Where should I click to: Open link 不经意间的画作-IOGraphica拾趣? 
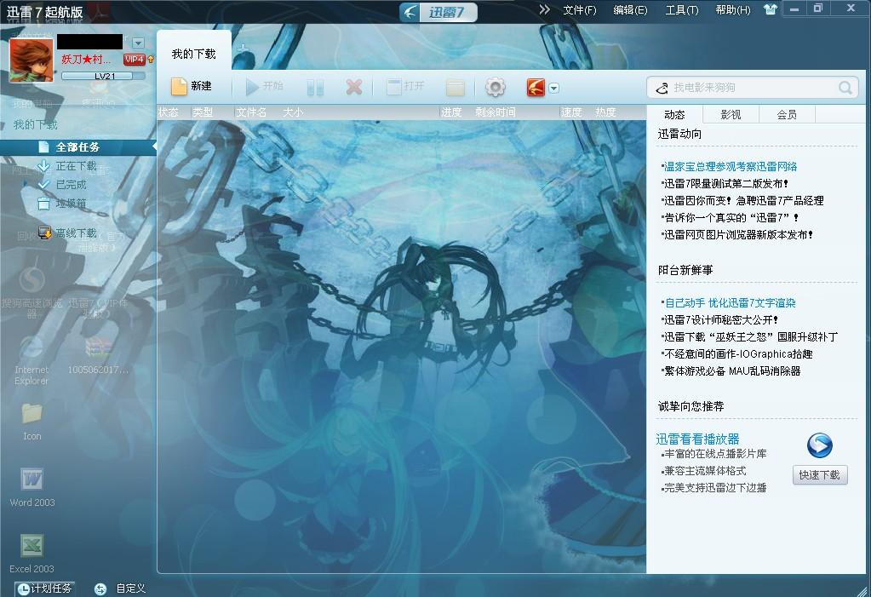[739, 354]
